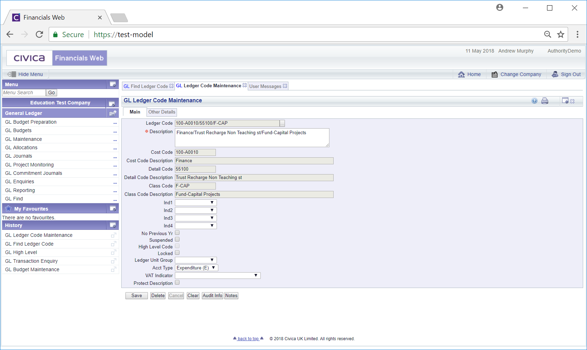Screen dimensions: 587x350
Task: Click the Audit Info button
Action: 212,296
